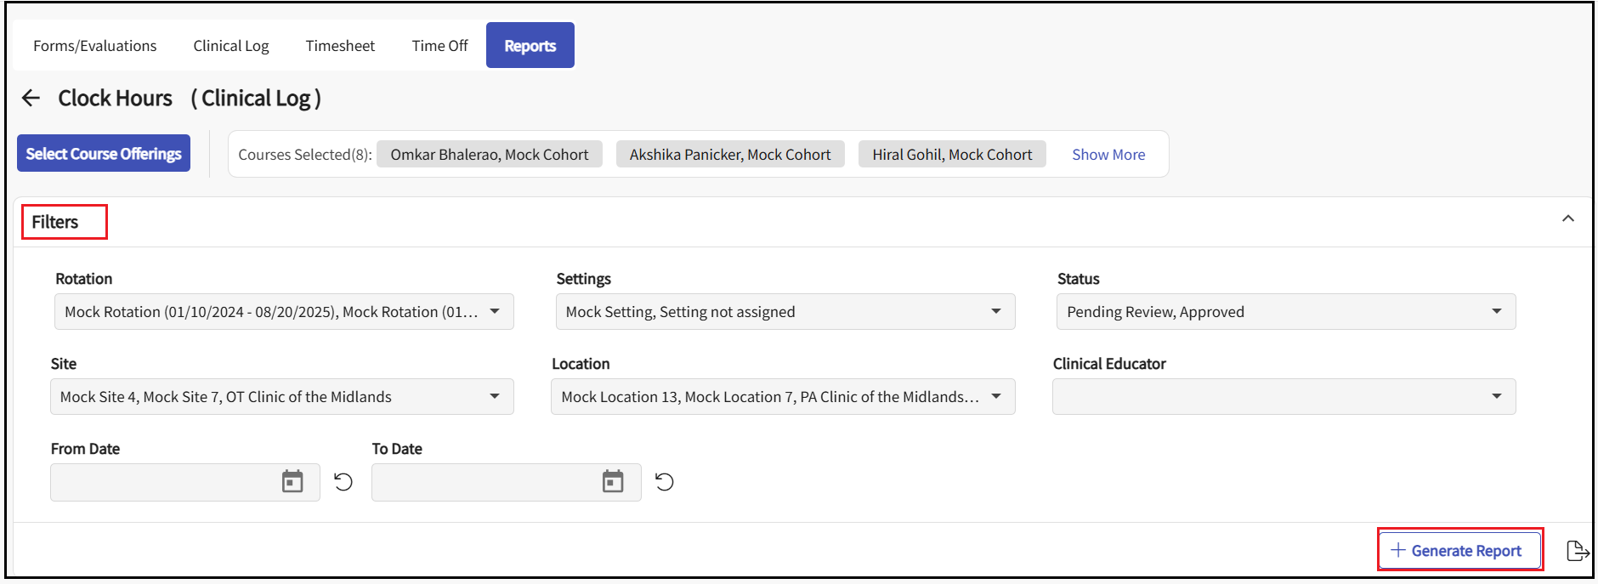Click the export icon next to Generate Report
This screenshot has width=1598, height=584.
pyautogui.click(x=1577, y=551)
